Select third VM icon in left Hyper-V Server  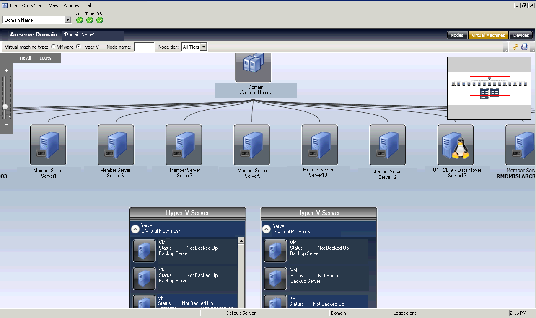click(x=144, y=302)
